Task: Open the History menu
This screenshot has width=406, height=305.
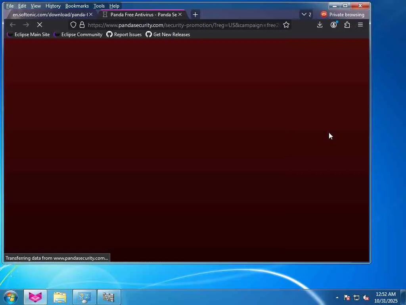Action: coord(53,6)
